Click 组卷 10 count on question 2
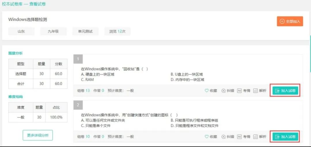 pos(83,137)
